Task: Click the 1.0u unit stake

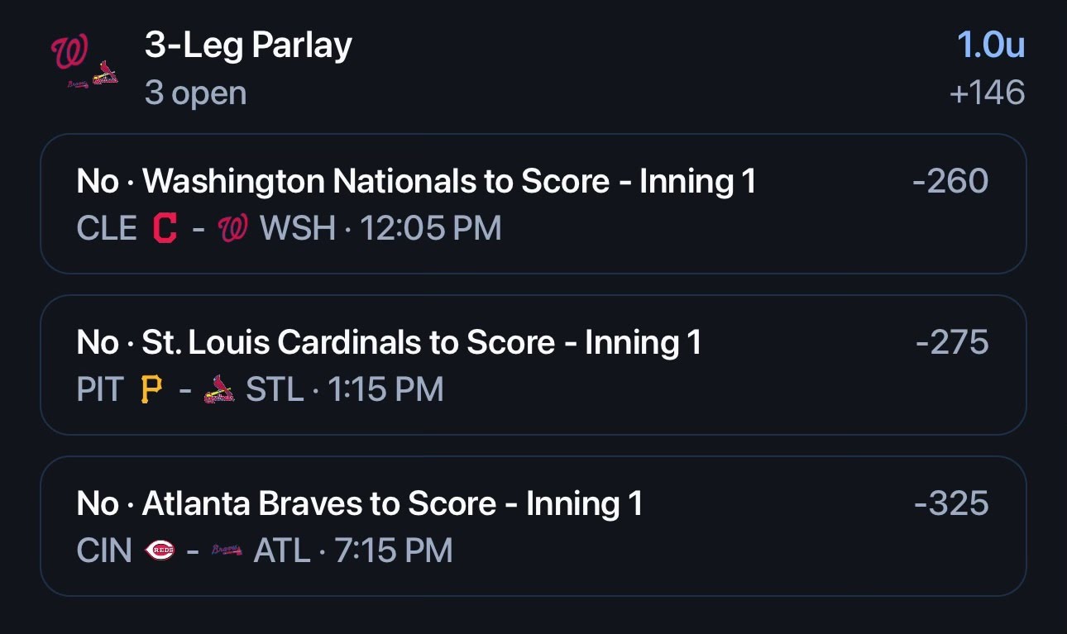Action: coord(991,45)
